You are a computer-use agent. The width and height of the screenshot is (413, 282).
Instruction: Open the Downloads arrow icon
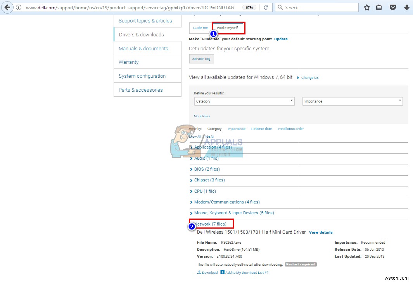coord(407,8)
